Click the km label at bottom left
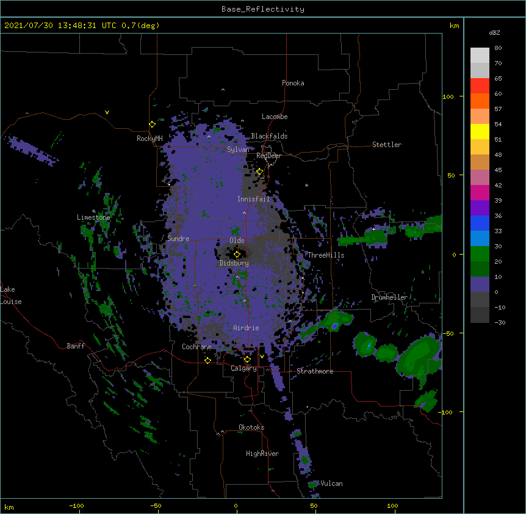Viewport: 526px width, 514px height. point(9,507)
